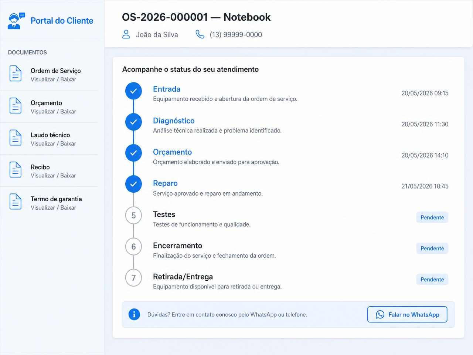
Task: Click timestamp 20/05/2026 09:15
Action: 425,93
